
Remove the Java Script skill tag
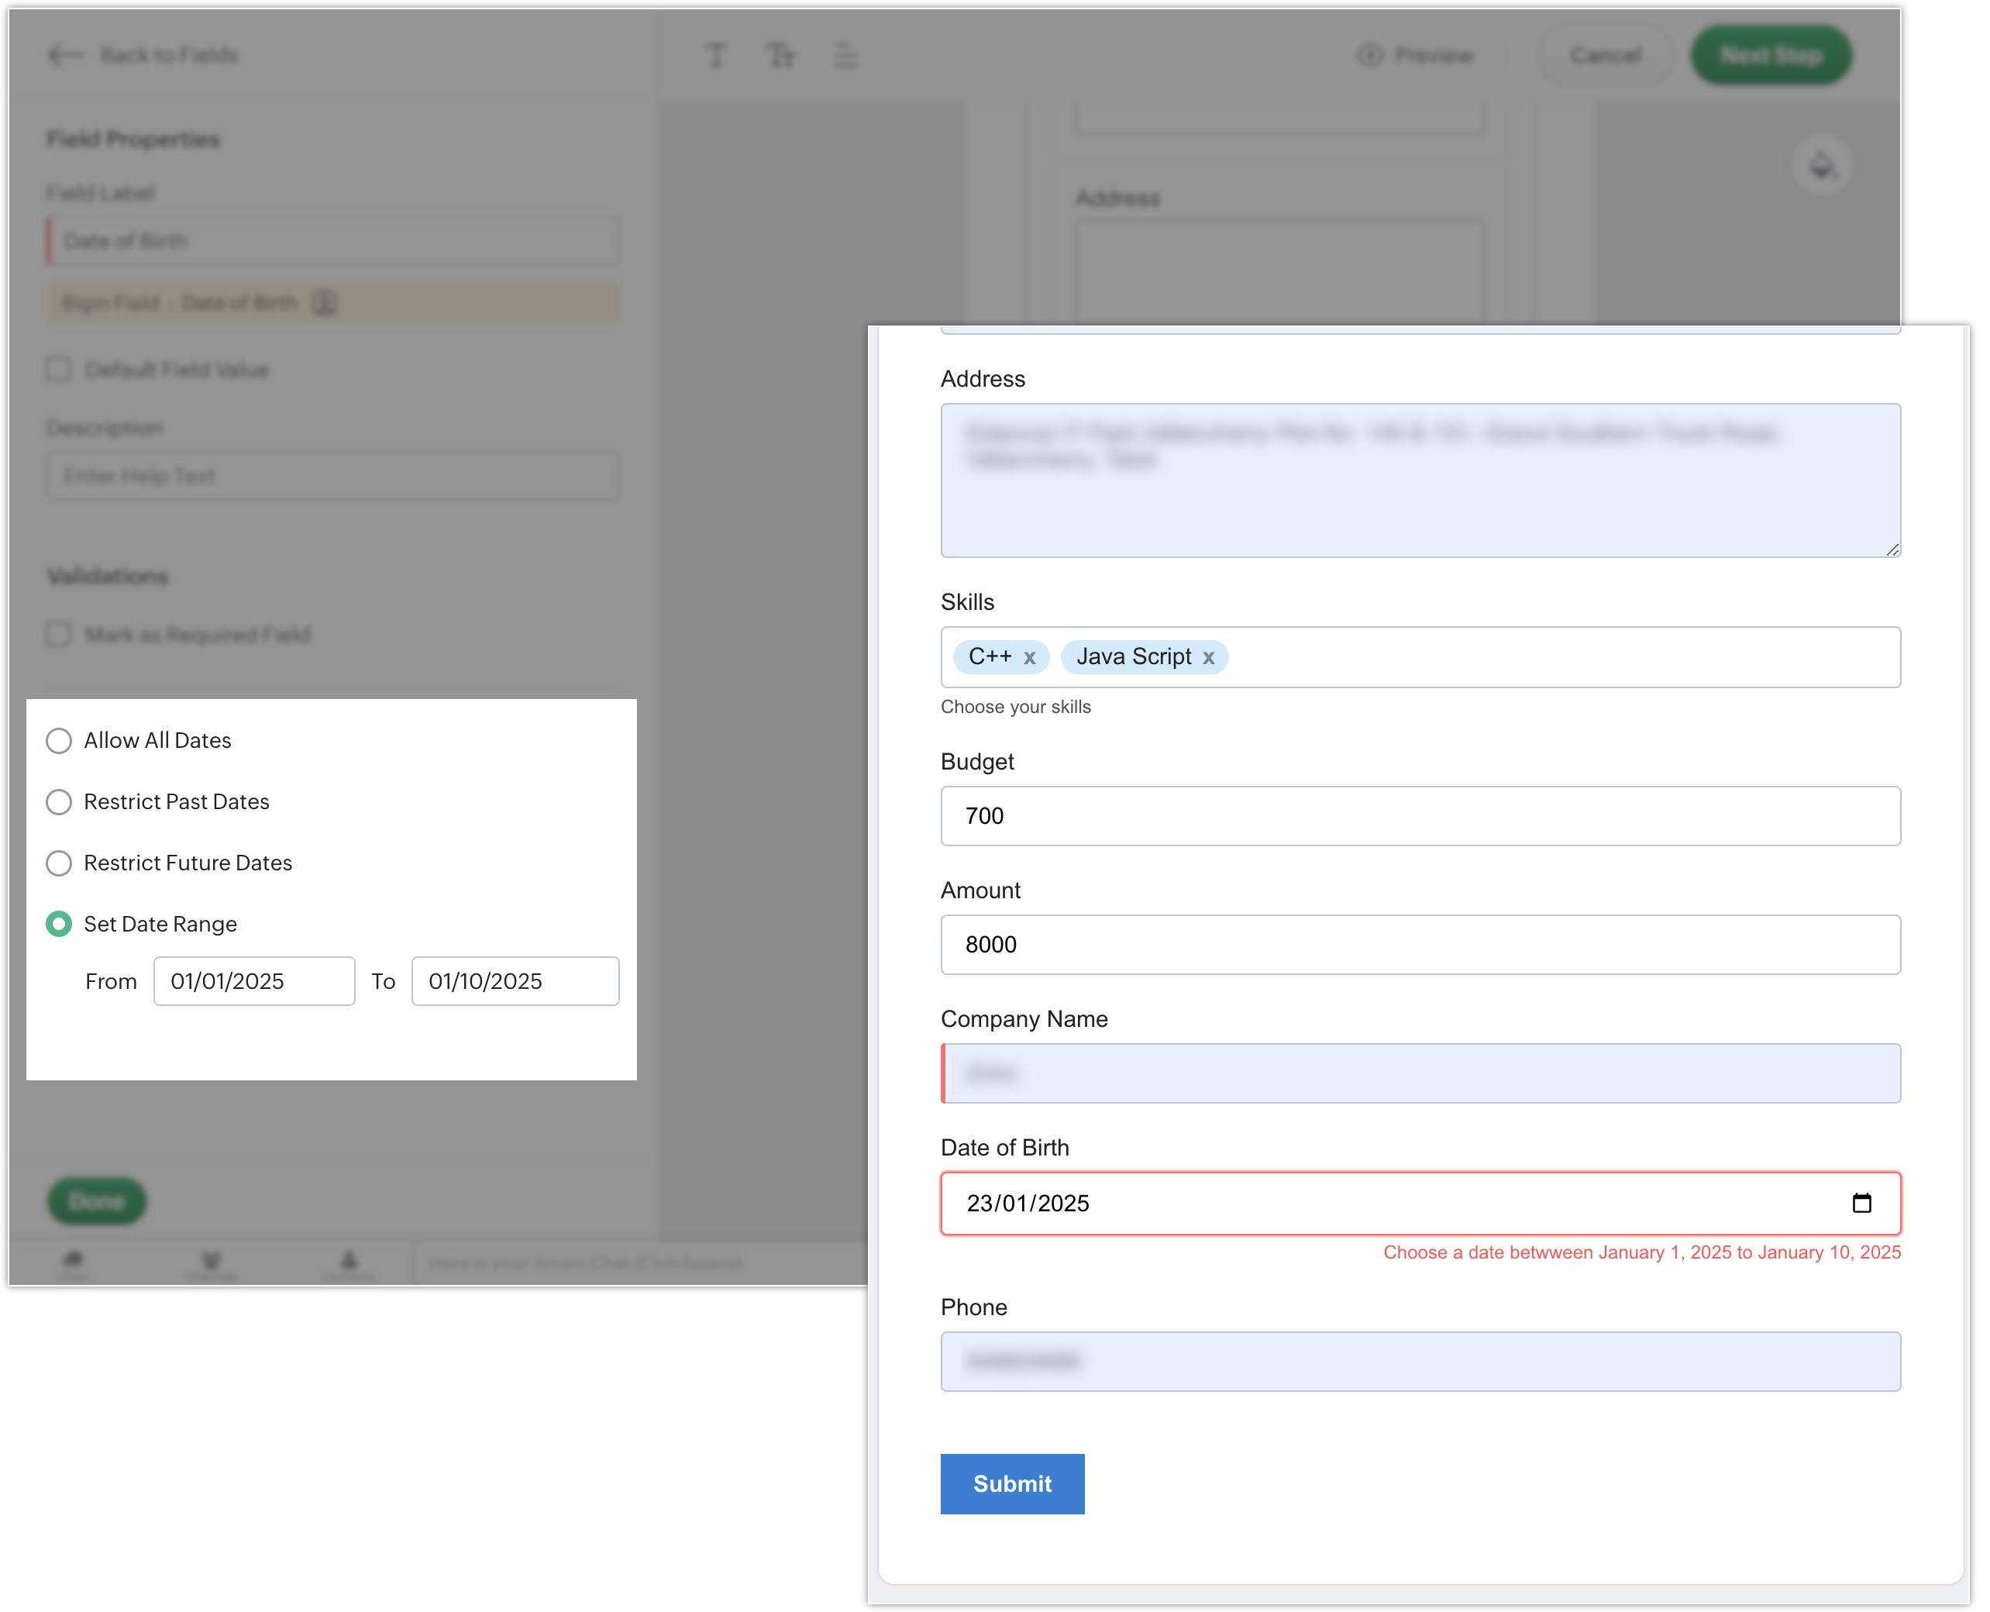point(1208,658)
